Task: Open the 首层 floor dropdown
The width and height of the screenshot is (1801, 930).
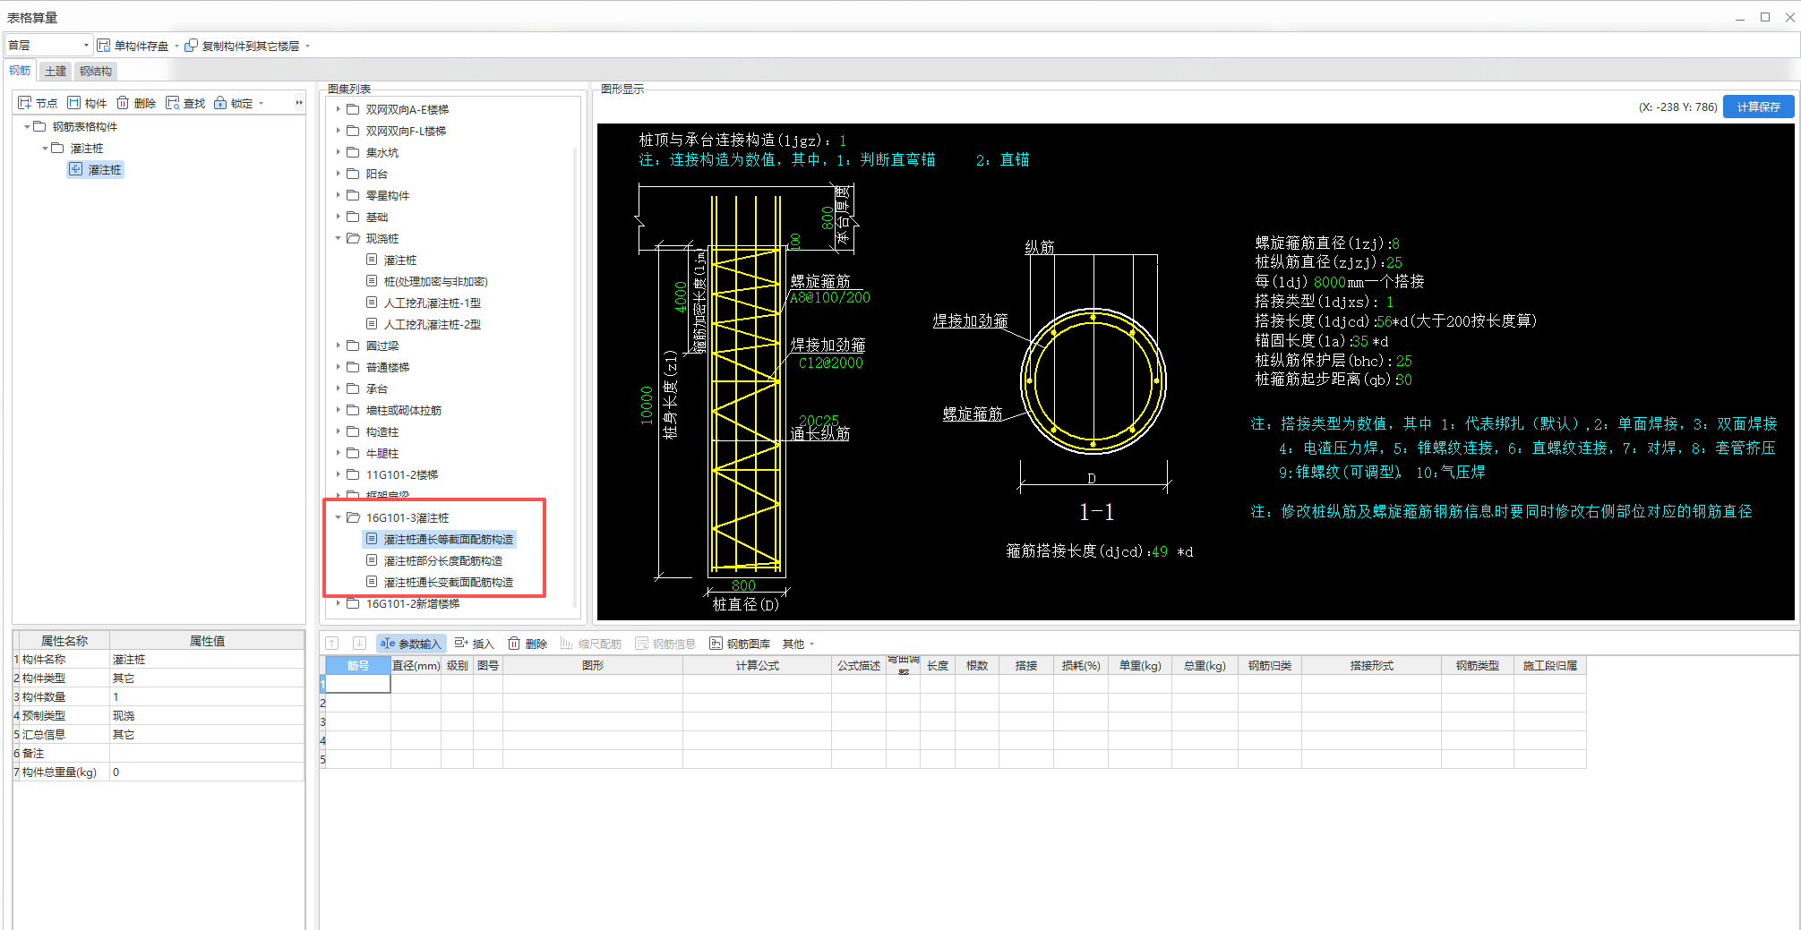Action: pyautogui.click(x=48, y=46)
